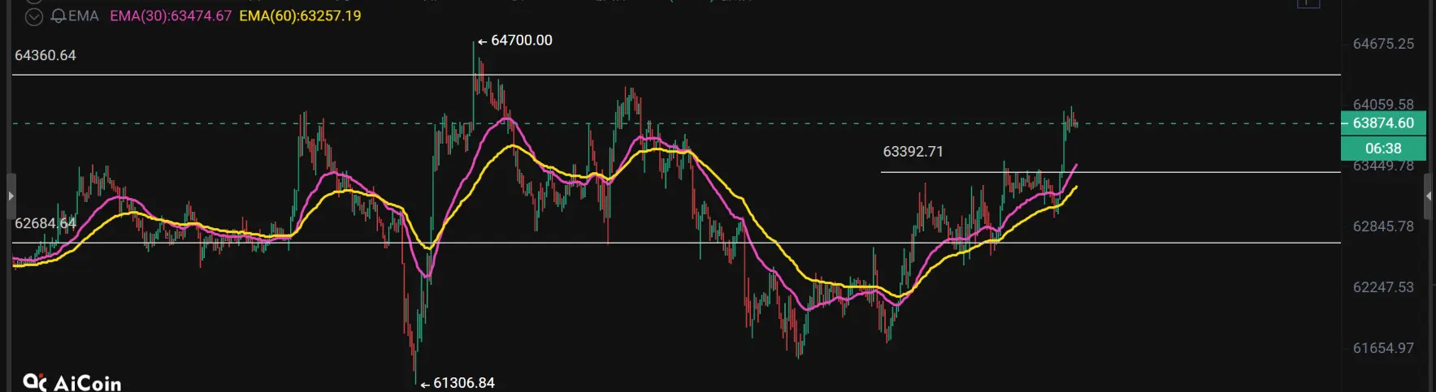The image size is (1436, 392).
Task: Expand the left side panel arrow
Action: pyautogui.click(x=11, y=196)
